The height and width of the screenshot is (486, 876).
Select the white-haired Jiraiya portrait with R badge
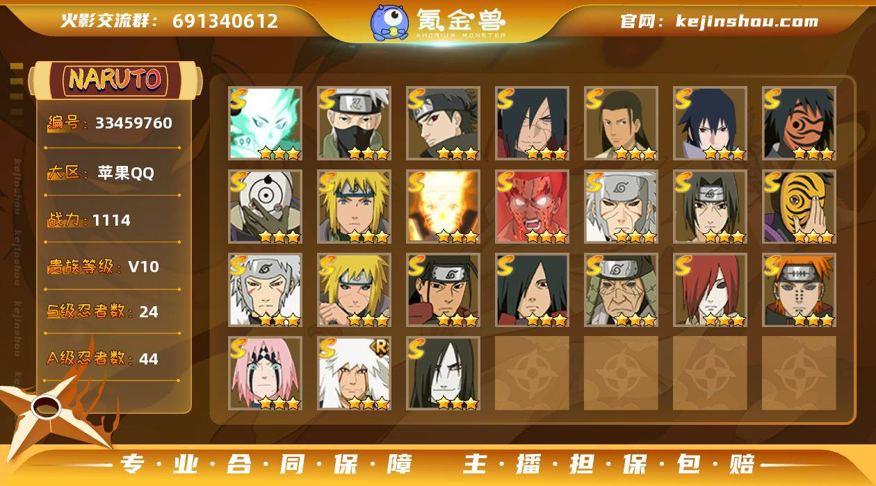pyautogui.click(x=355, y=374)
